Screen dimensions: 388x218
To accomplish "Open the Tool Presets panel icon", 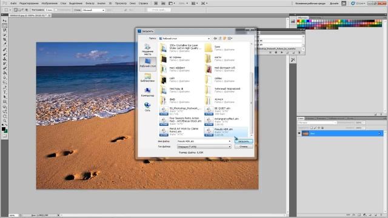I will coord(293,60).
